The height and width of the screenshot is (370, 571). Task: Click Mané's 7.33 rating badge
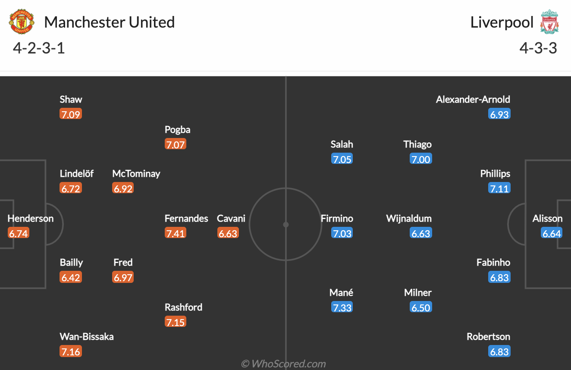pyautogui.click(x=342, y=307)
